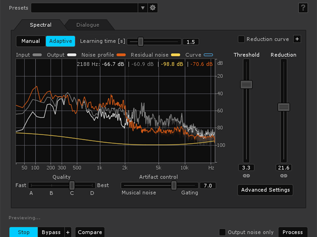Click the link icon under Reduction
Screen dimensions: 317x237
point(284,176)
